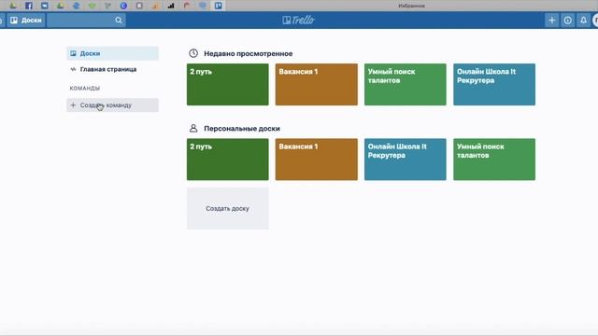Open the green shield bookmark icon
This screenshot has height=336, width=598.
92,6
